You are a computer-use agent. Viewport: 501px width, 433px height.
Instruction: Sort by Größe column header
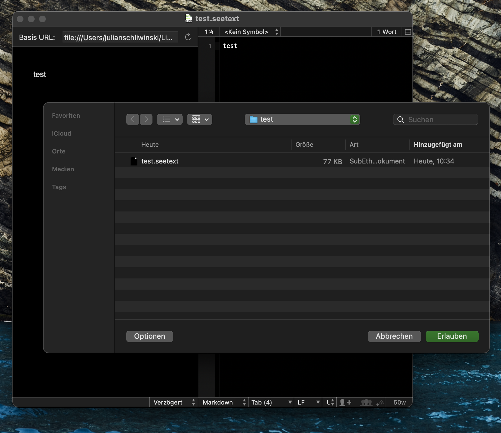[x=304, y=145]
